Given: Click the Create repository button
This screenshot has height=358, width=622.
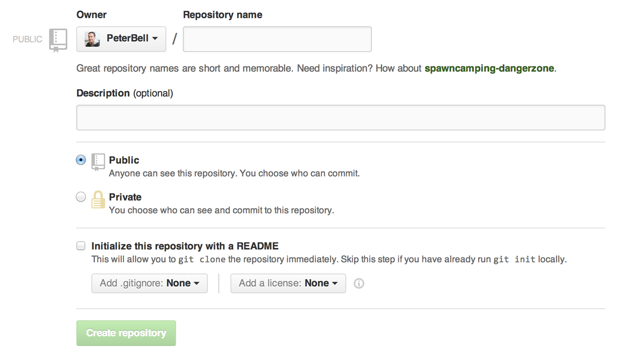Looking at the screenshot, I should pyautogui.click(x=126, y=333).
